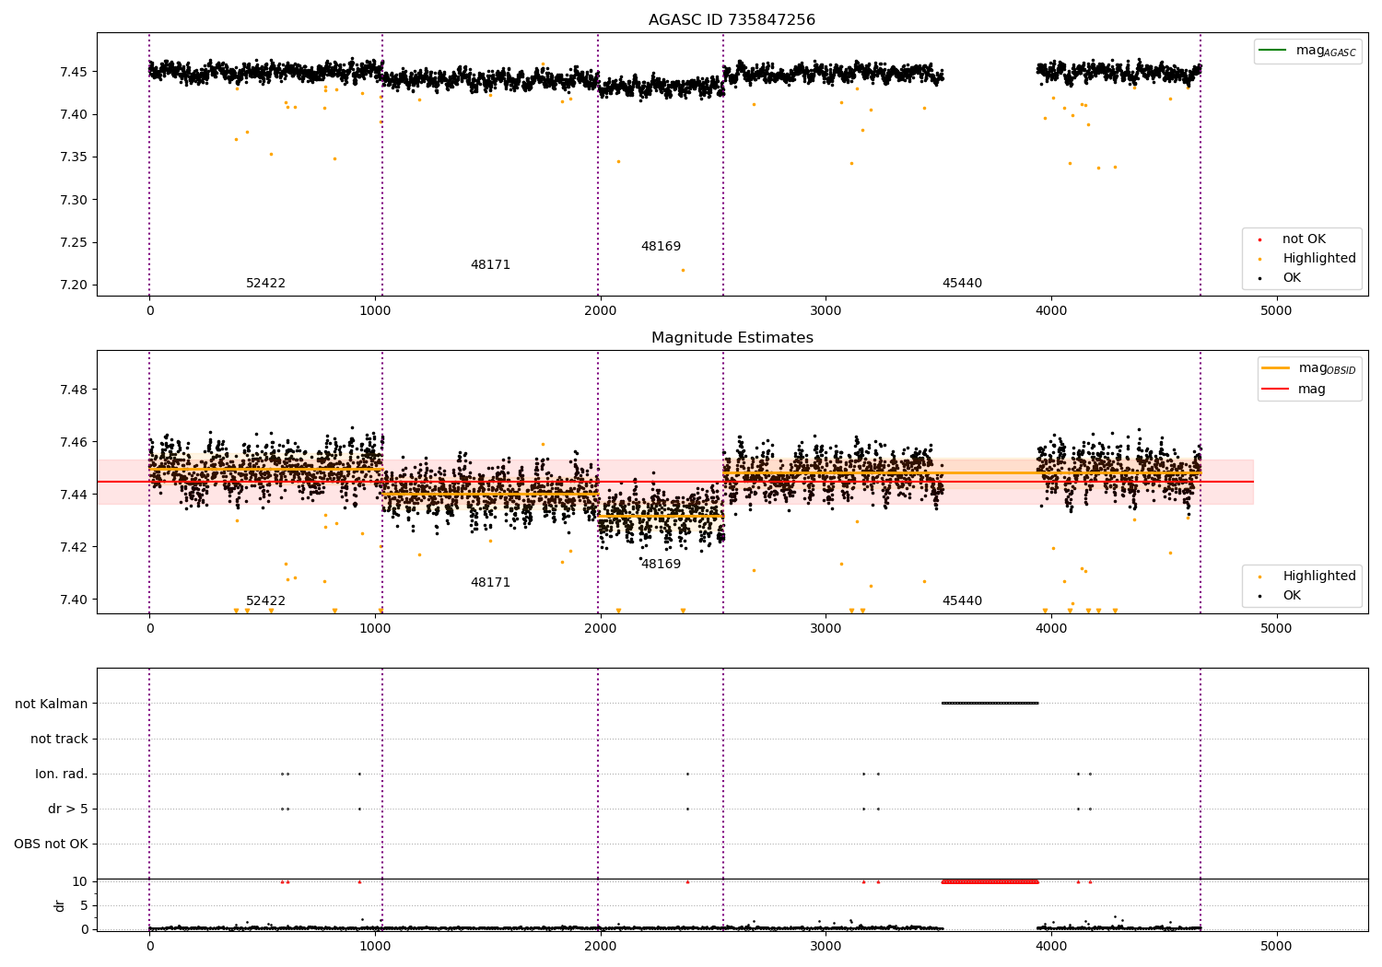This screenshot has width=1382, height=967.
Task: Click the 2000 tick under the bottom panel
Action: pyautogui.click(x=600, y=946)
